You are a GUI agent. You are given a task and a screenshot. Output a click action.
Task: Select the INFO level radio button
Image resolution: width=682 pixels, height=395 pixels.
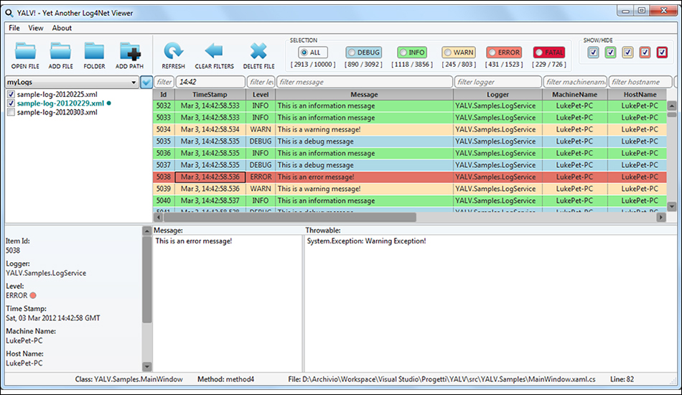(403, 52)
